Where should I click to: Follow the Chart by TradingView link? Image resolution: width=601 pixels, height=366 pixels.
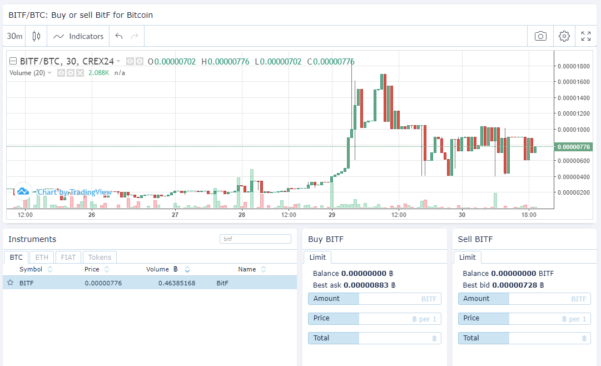click(x=74, y=192)
